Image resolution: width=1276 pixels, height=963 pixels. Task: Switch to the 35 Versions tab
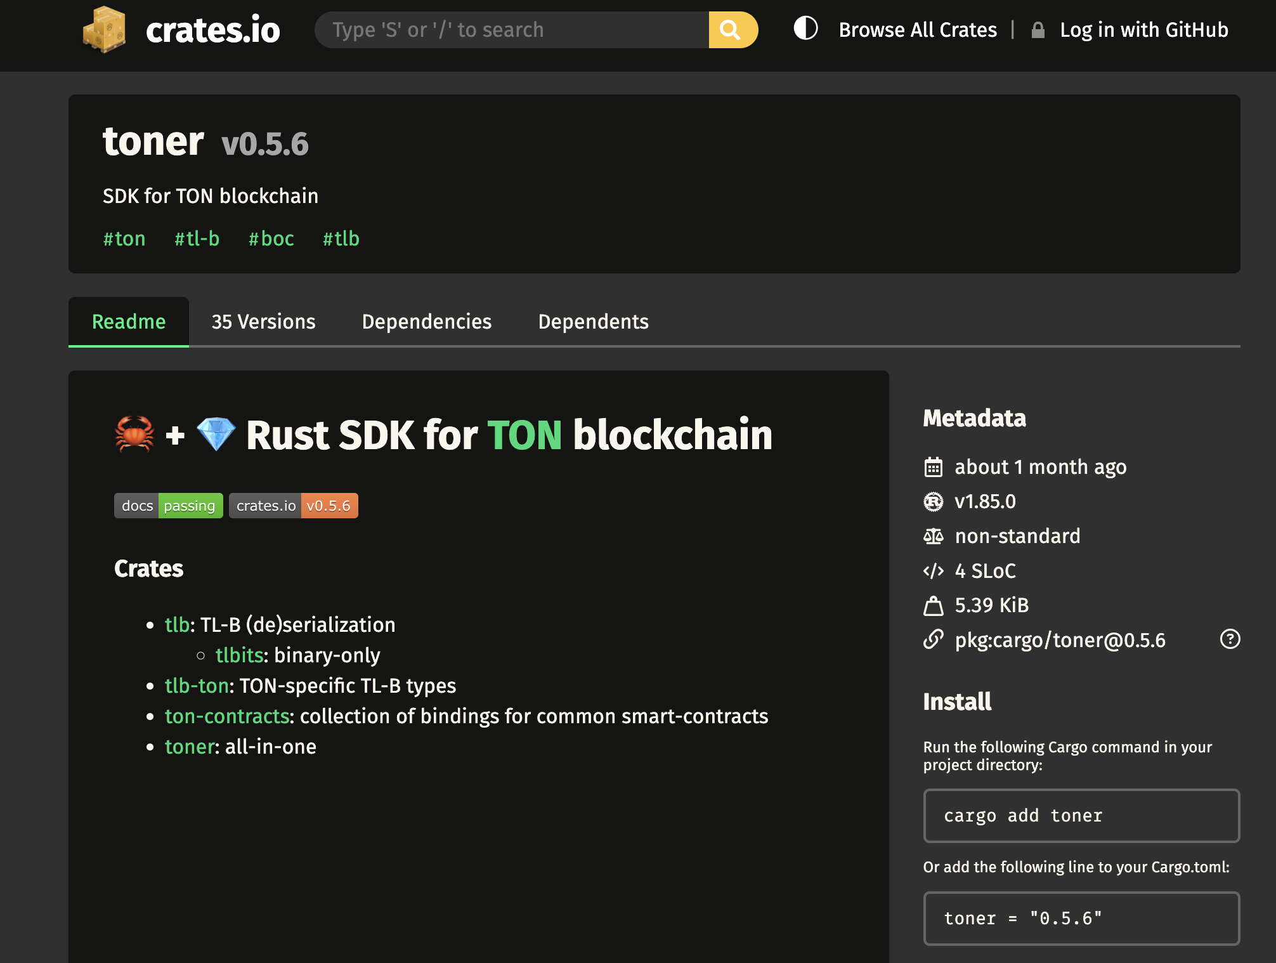tap(264, 322)
